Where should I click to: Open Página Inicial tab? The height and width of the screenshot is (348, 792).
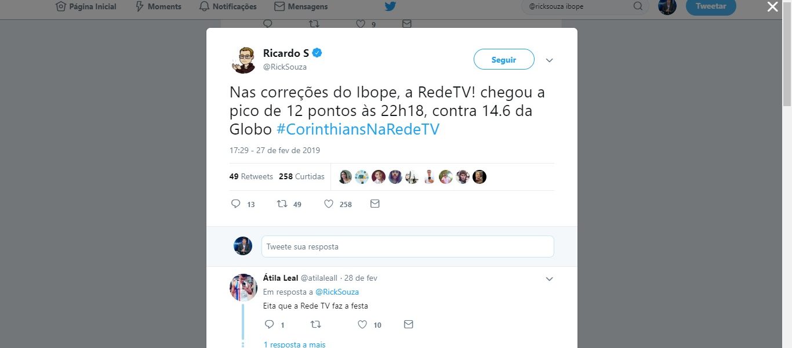(x=86, y=6)
